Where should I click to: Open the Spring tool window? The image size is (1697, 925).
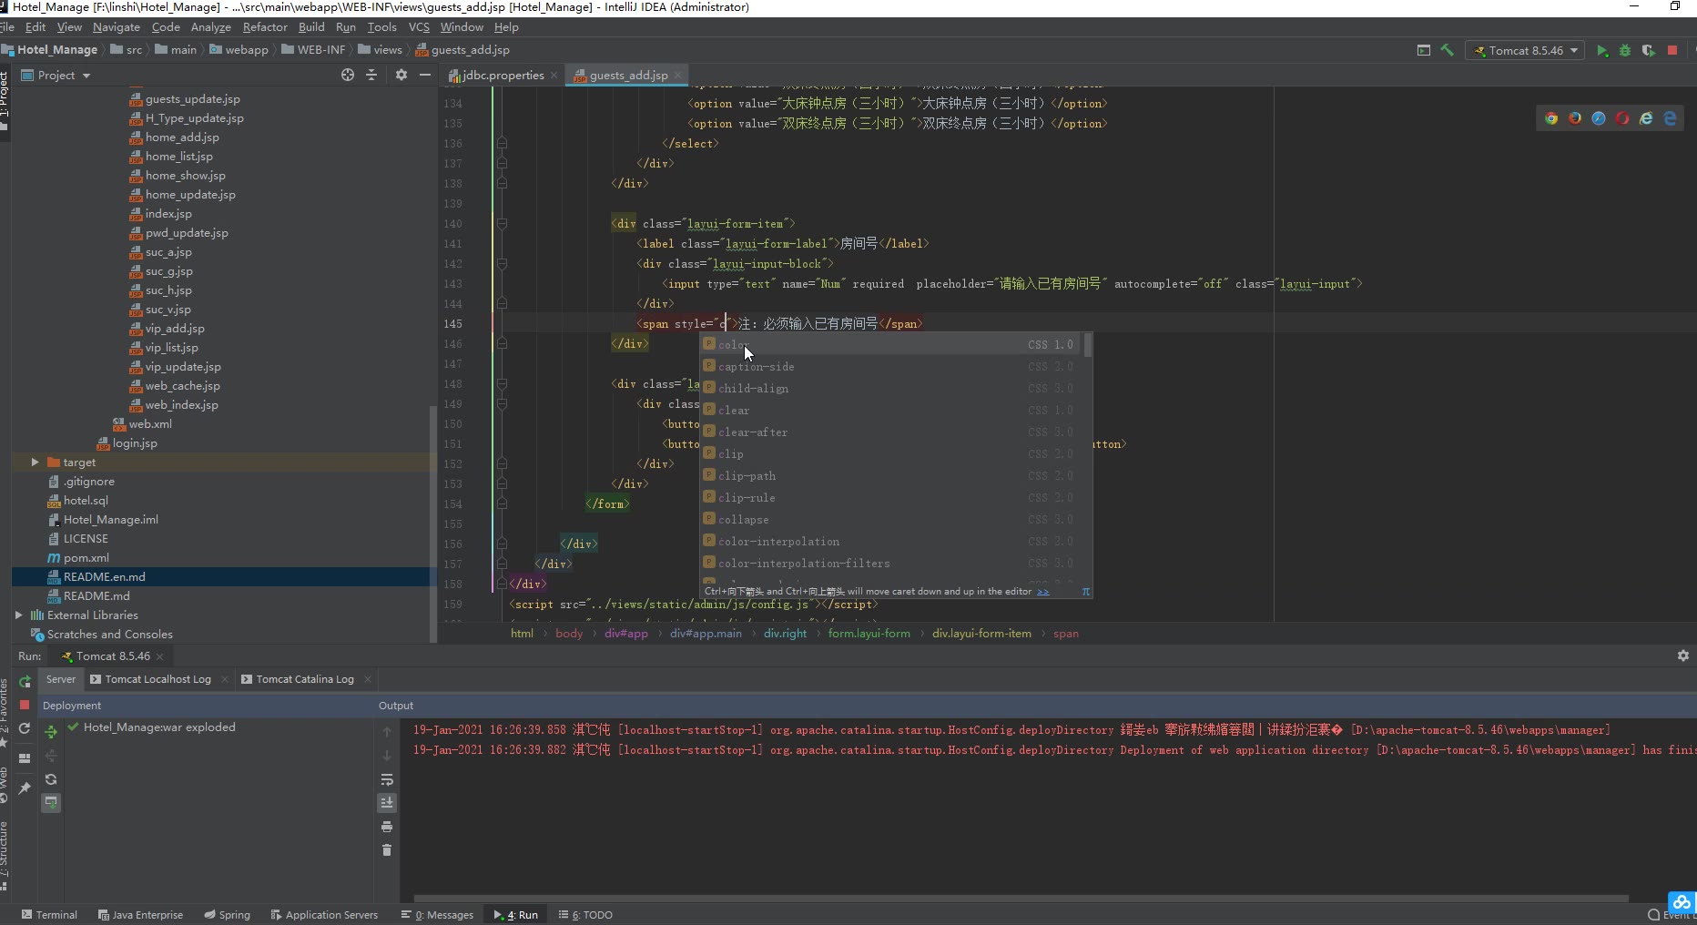tap(228, 915)
